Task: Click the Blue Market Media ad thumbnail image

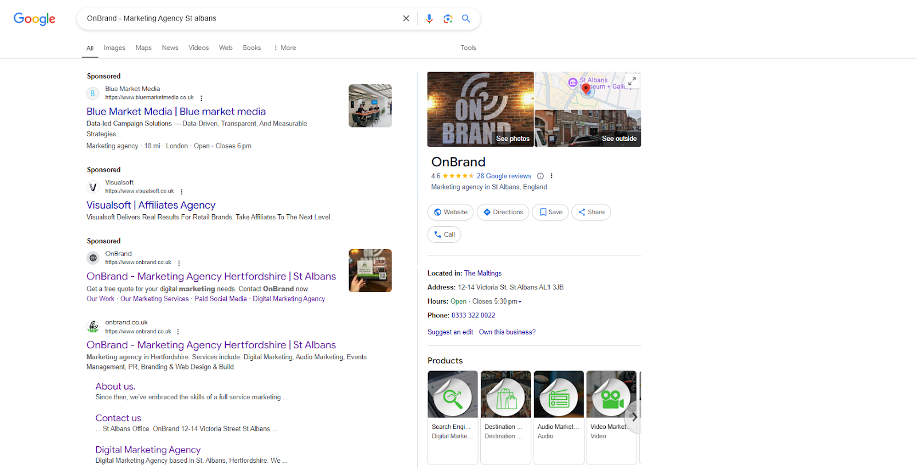Action: coord(370,106)
